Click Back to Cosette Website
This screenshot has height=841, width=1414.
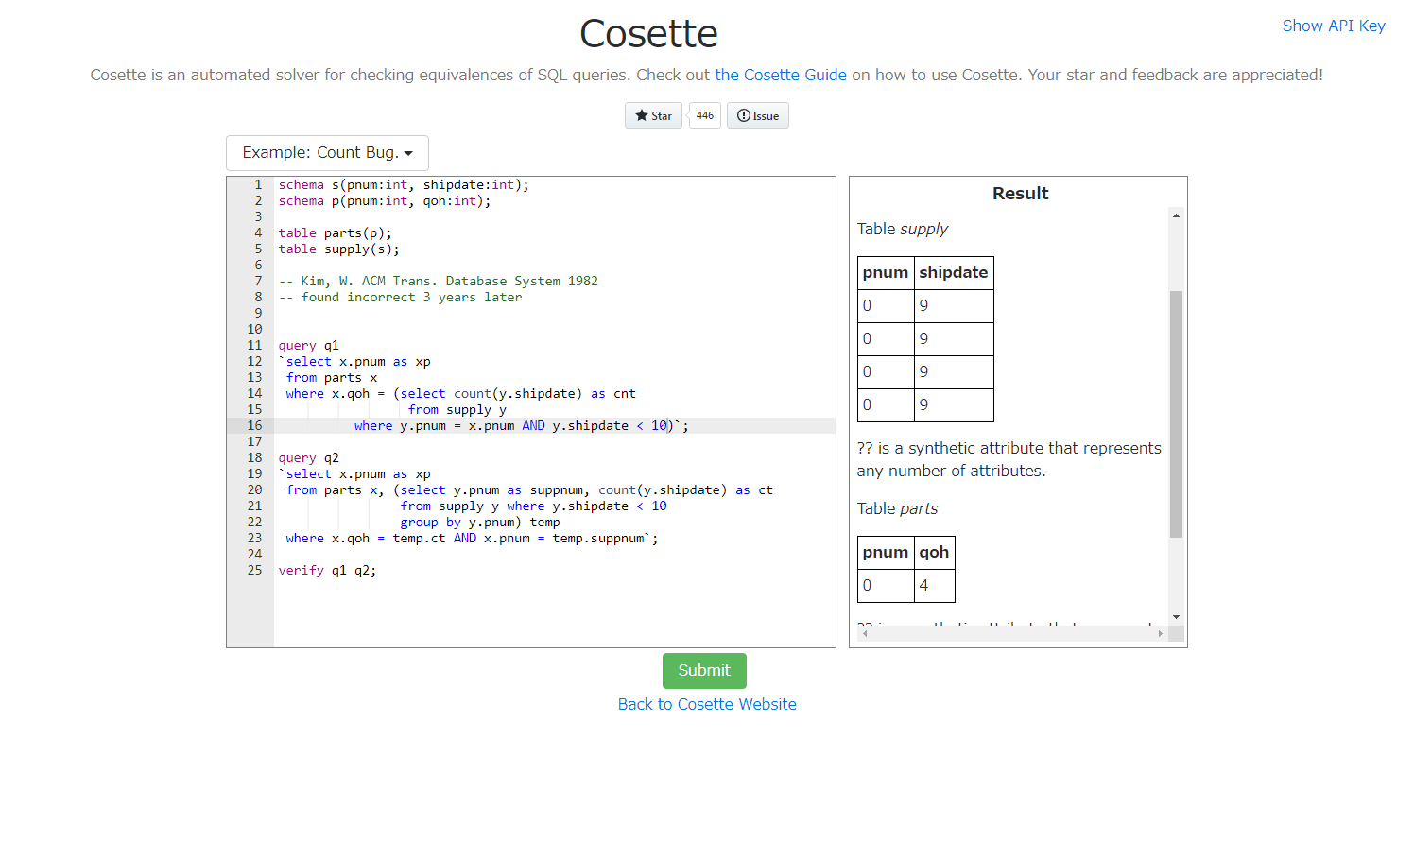point(706,704)
